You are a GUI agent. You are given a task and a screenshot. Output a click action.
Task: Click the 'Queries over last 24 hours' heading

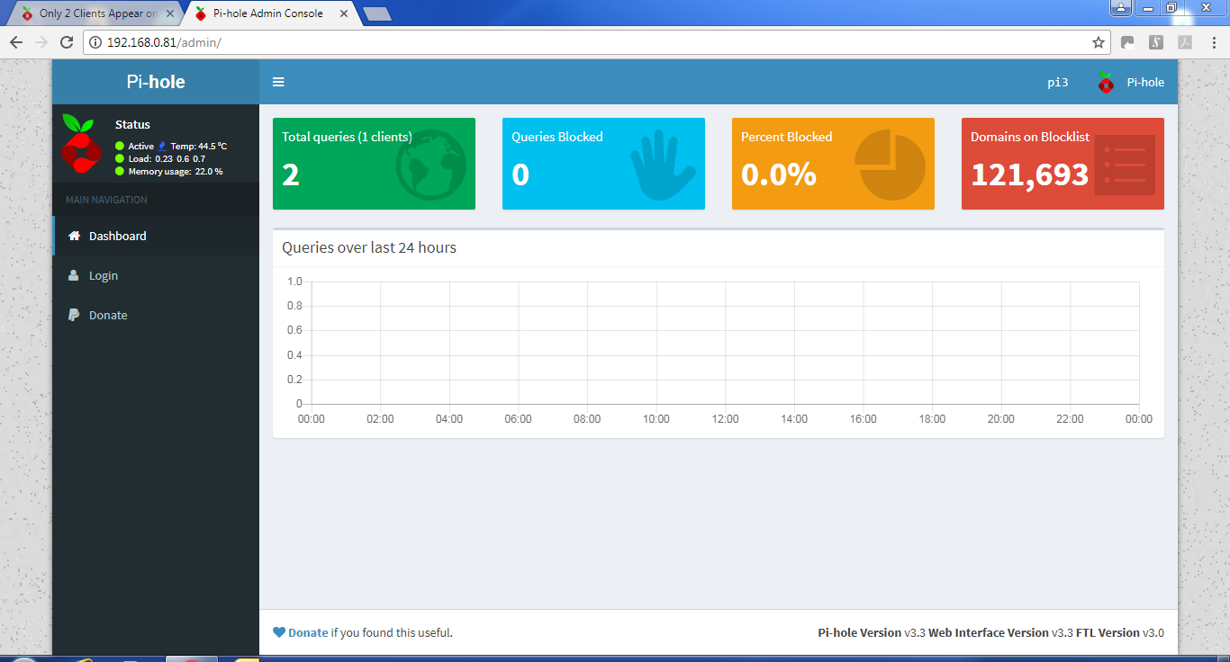[x=369, y=247]
